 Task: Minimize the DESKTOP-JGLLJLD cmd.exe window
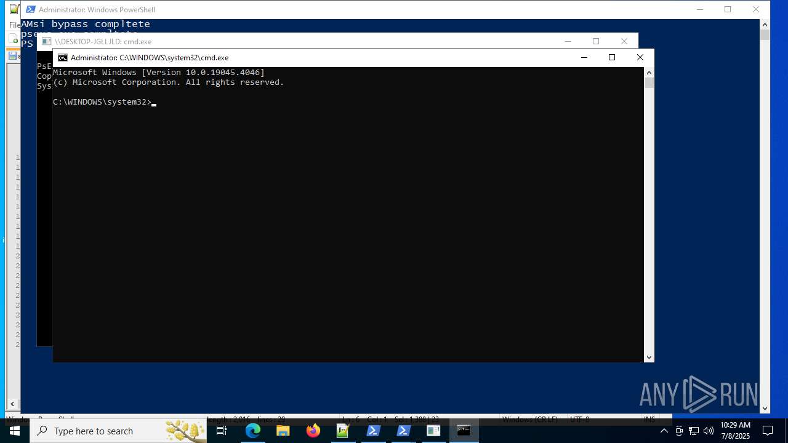[568, 41]
